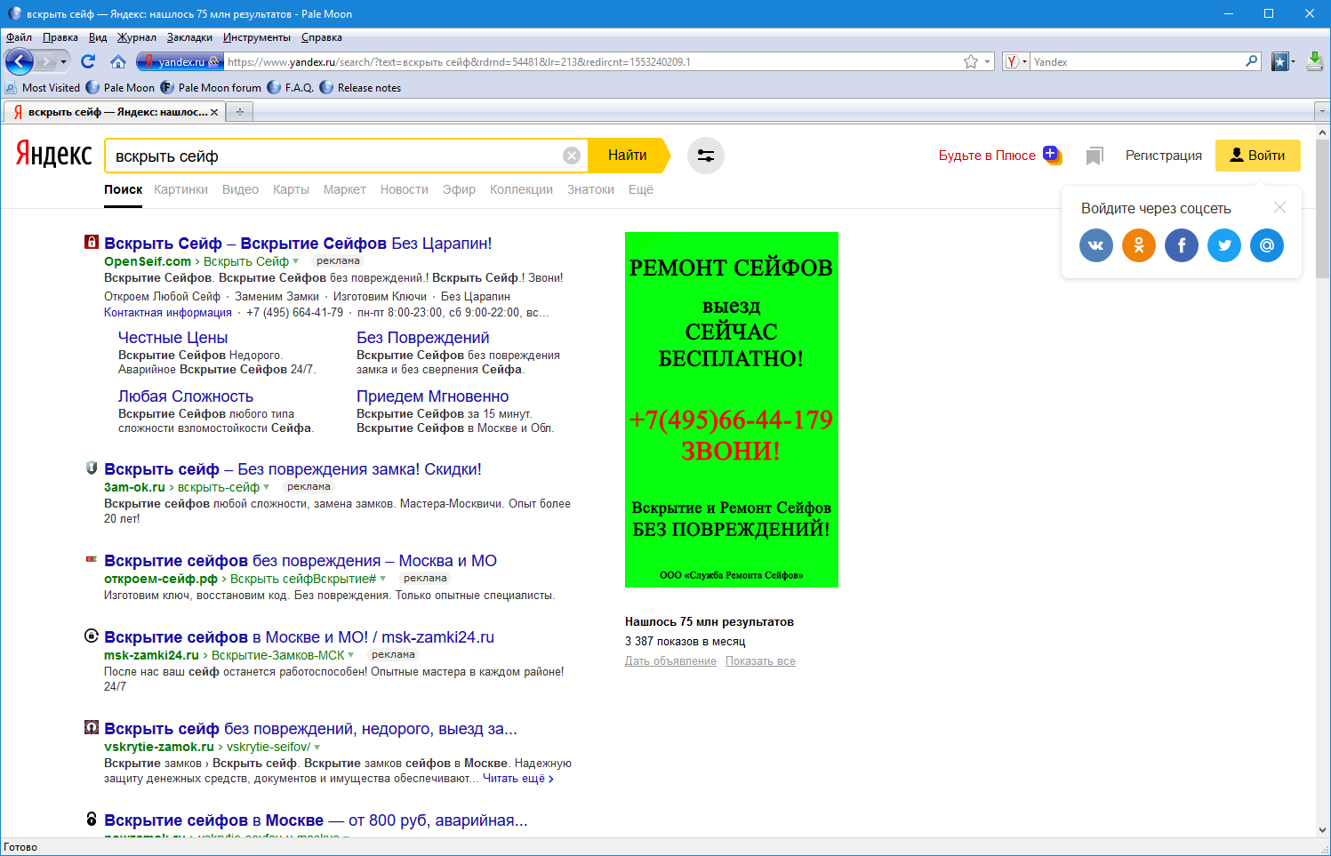Sign in with Odnoklassniki social icon
This screenshot has height=856, width=1331.
[x=1139, y=245]
